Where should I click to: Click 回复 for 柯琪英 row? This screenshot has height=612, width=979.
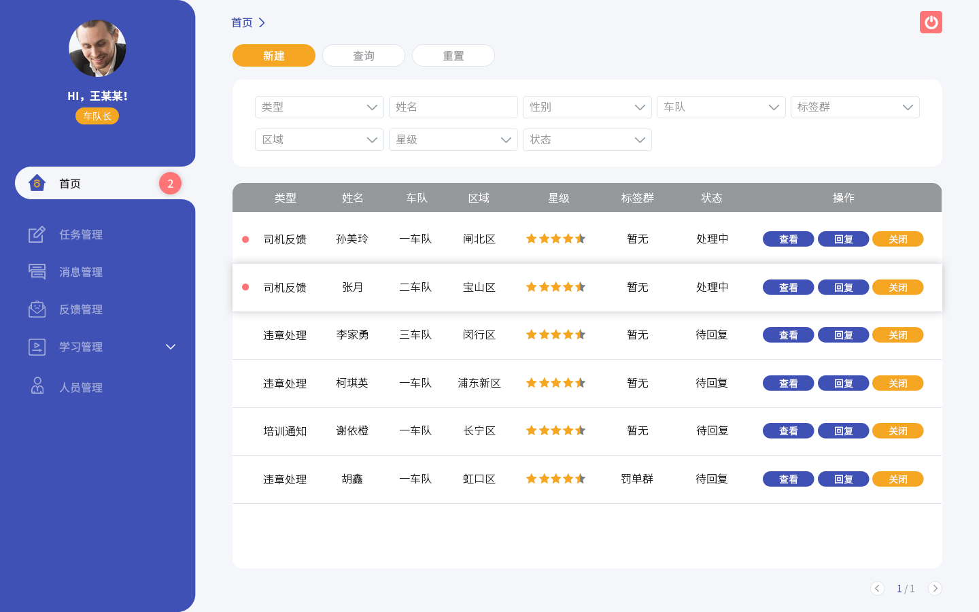(x=844, y=384)
